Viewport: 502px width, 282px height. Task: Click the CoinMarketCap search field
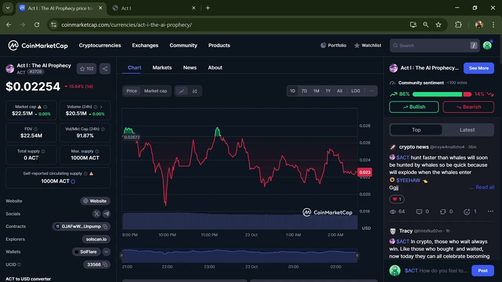click(435, 45)
